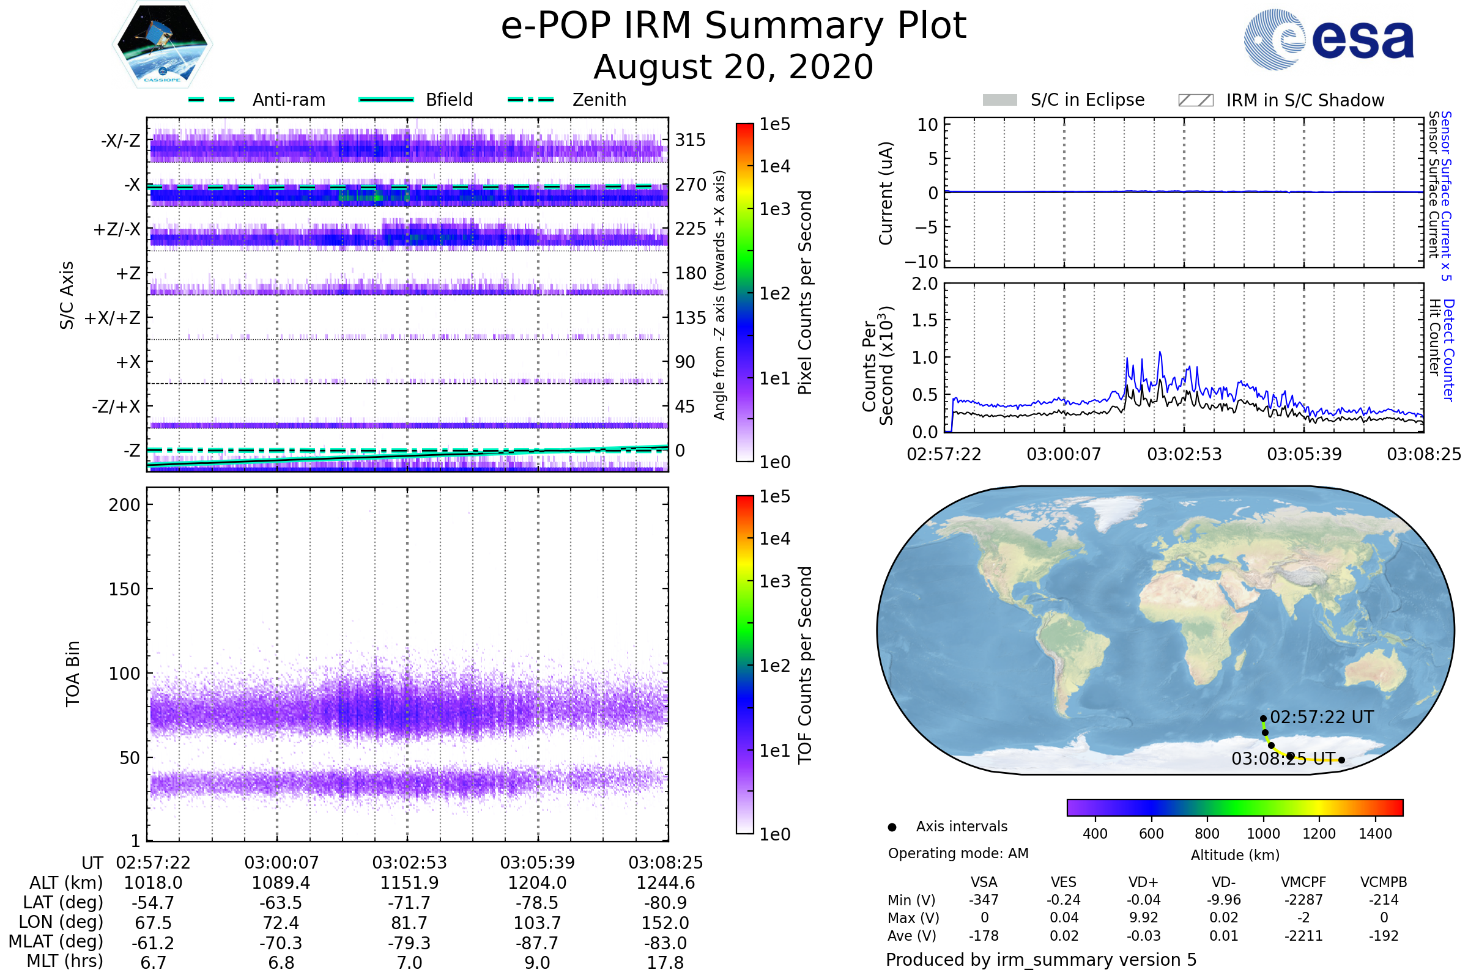This screenshot has width=1468, height=978.
Task: Click the Pixel Counts per Second colorbar
Action: click(x=744, y=293)
